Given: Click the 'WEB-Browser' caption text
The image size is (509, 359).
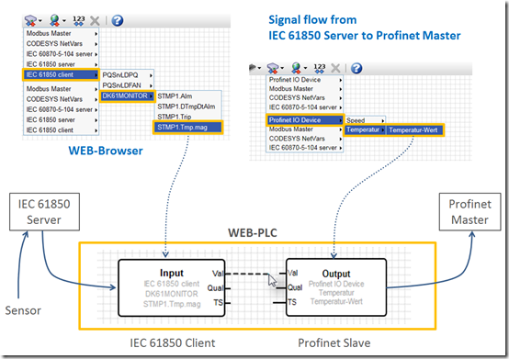Looking at the screenshot, I should click(x=106, y=151).
